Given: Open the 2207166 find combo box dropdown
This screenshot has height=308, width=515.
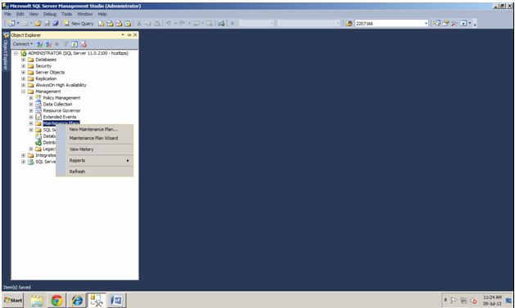Looking at the screenshot, I should (x=426, y=23).
